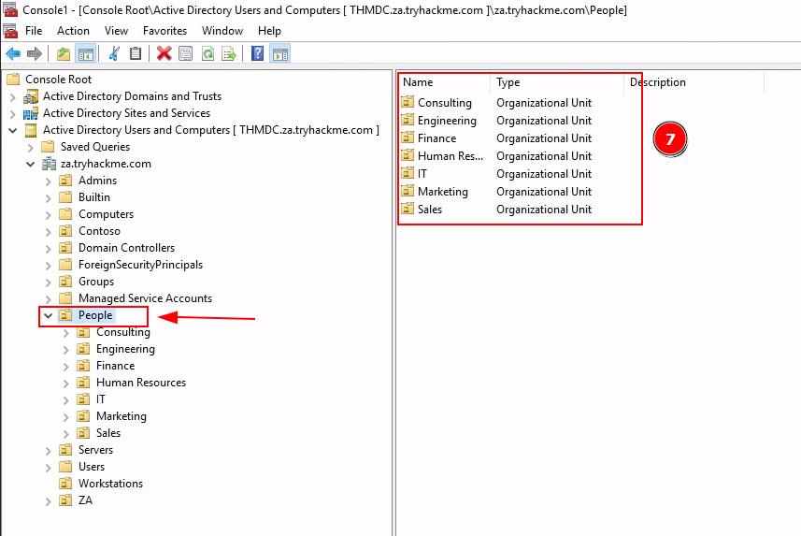The image size is (801, 536).
Task: Click the Description column header
Action: tap(694, 82)
